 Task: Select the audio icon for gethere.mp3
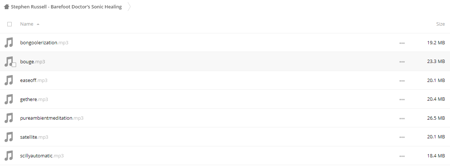(x=9, y=99)
